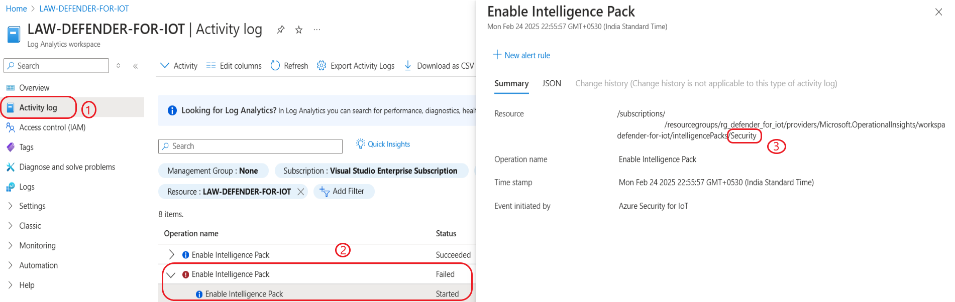Expand the Activity dropdown
Screen dimensions: 955x302
coord(178,66)
